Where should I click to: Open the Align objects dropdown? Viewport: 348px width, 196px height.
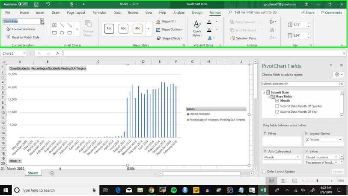pyautogui.click(x=273, y=22)
